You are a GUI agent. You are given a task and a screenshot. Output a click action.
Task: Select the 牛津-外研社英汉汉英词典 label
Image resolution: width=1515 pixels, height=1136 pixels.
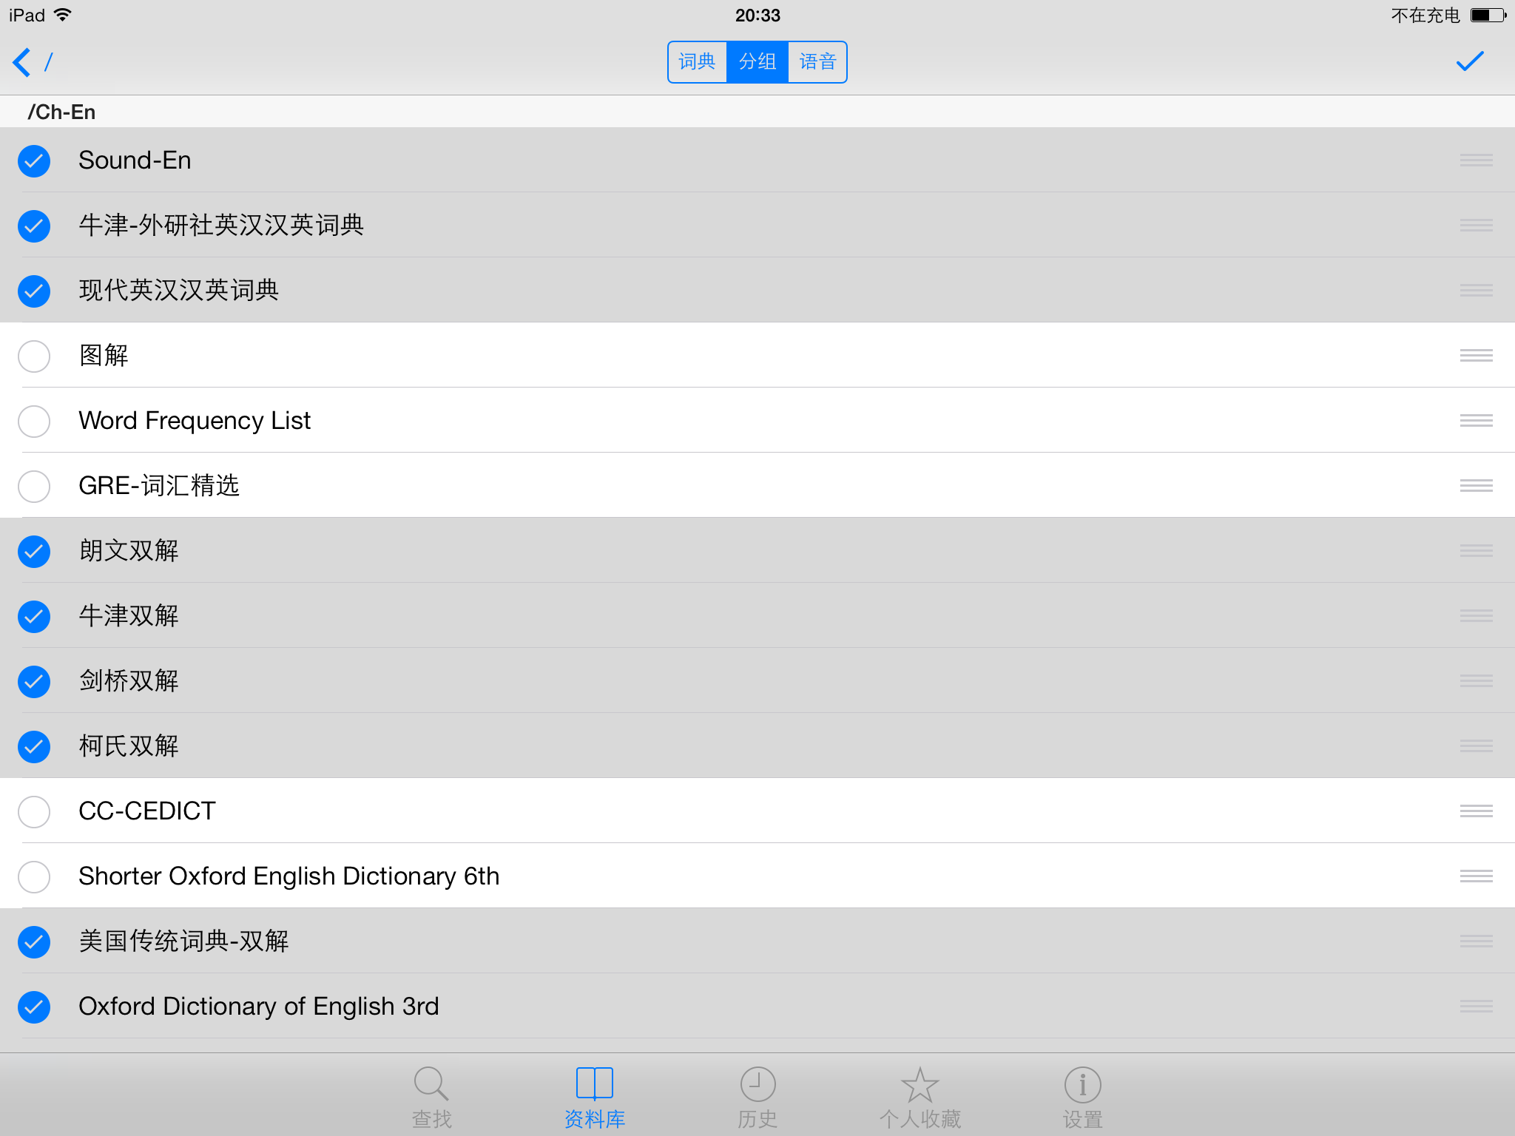pyautogui.click(x=221, y=226)
